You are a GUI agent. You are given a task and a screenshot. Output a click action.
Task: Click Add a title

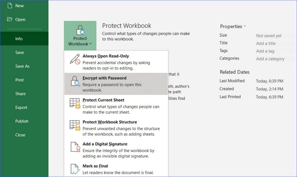[x=266, y=43]
